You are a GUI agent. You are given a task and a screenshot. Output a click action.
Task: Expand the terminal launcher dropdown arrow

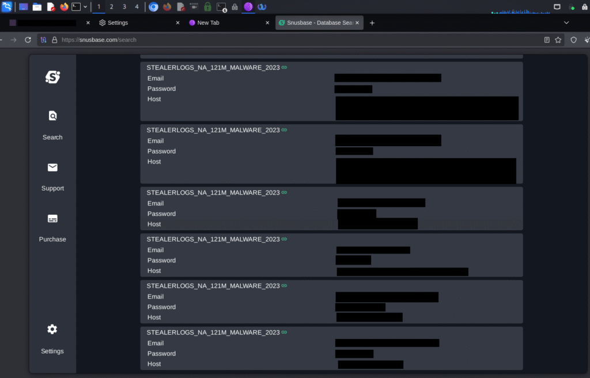click(85, 7)
